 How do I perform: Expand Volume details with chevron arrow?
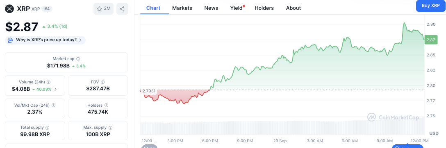[x=55, y=89]
